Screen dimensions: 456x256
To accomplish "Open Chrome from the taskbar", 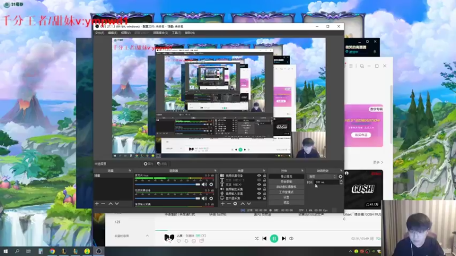I will [x=52, y=251].
